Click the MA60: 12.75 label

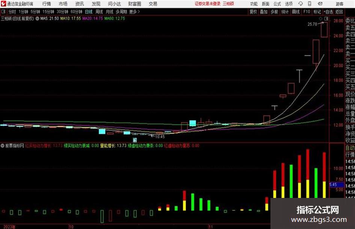(115, 18)
